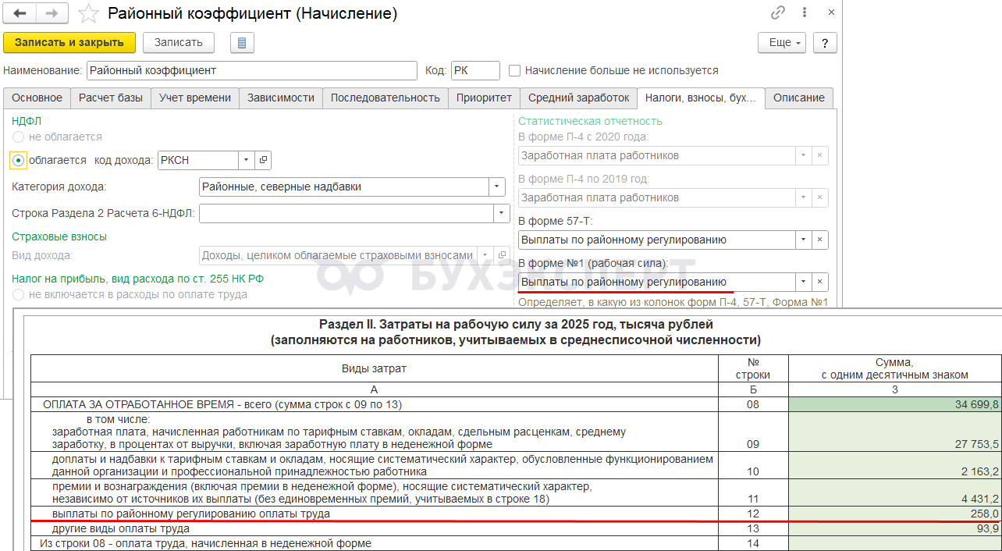
Task: Expand Строка Раздела 2 Расчета 6-НДФЛ dropdown
Action: tap(502, 213)
